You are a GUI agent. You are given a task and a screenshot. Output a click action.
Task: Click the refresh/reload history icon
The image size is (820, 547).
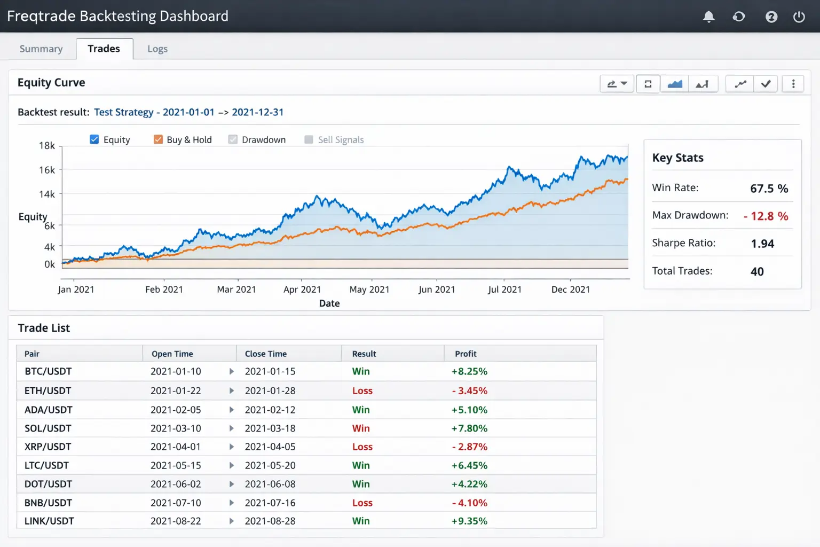738,17
